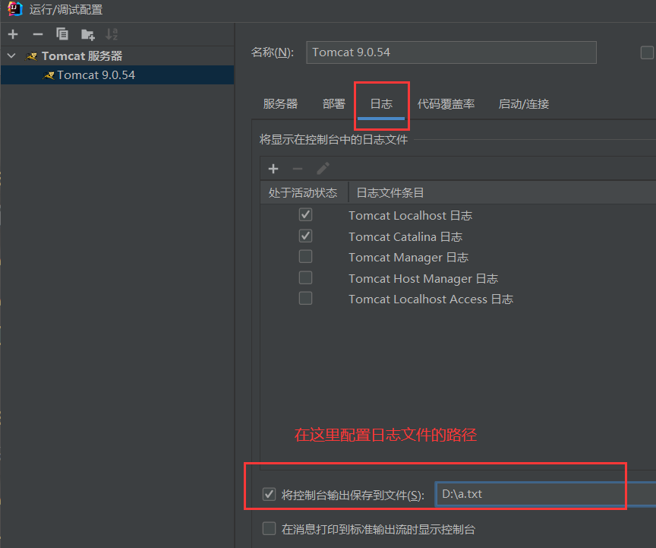Remove the selected run configuration
Viewport: 656px width, 548px height.
(38, 34)
